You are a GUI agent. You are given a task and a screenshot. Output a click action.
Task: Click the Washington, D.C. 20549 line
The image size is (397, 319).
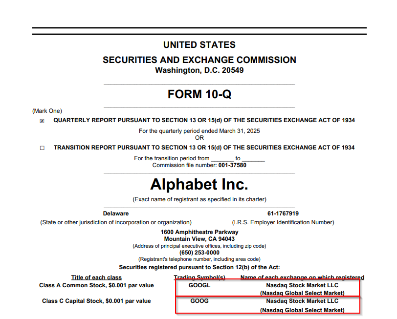click(x=199, y=70)
